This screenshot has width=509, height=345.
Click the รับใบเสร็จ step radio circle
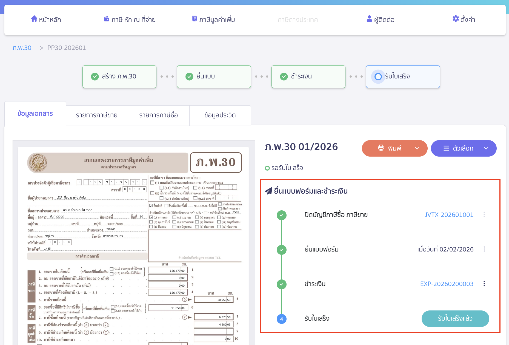coord(378,77)
